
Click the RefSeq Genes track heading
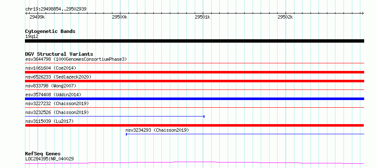[43, 154]
